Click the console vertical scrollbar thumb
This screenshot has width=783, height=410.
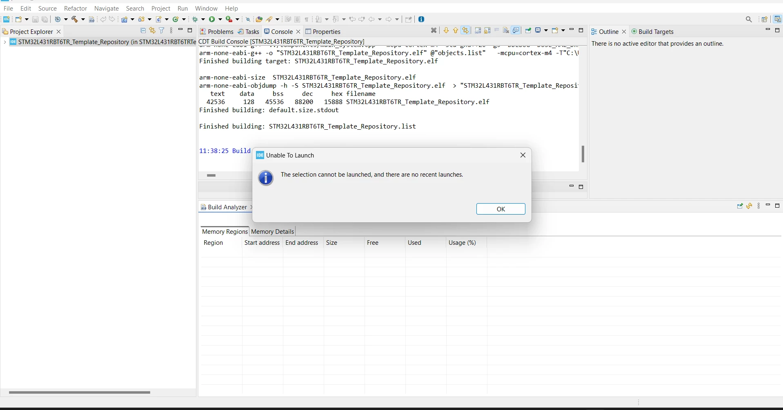pos(583,154)
